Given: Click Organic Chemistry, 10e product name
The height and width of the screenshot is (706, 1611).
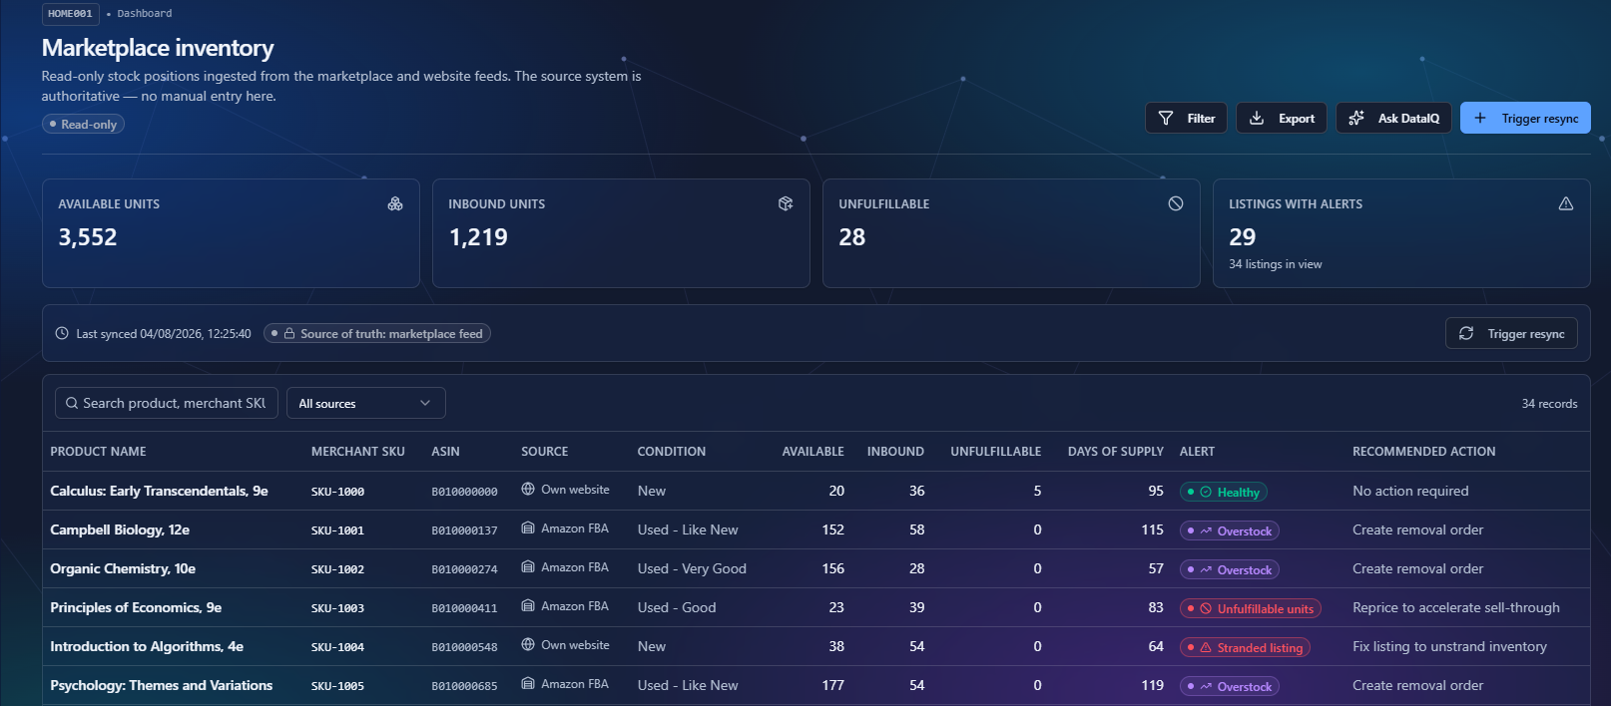Looking at the screenshot, I should [123, 568].
